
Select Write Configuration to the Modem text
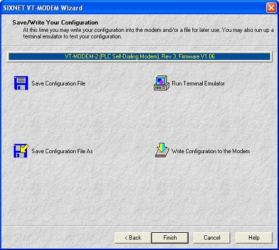click(211, 151)
